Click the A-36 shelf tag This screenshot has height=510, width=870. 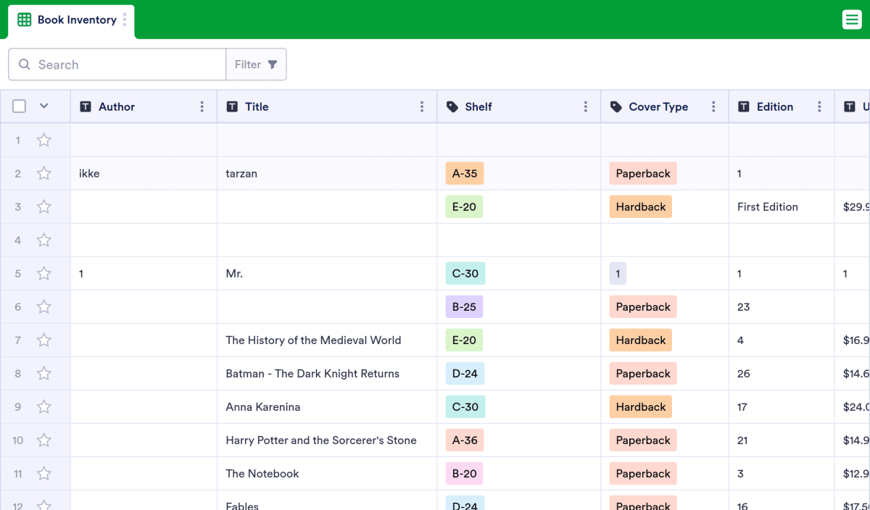(465, 440)
